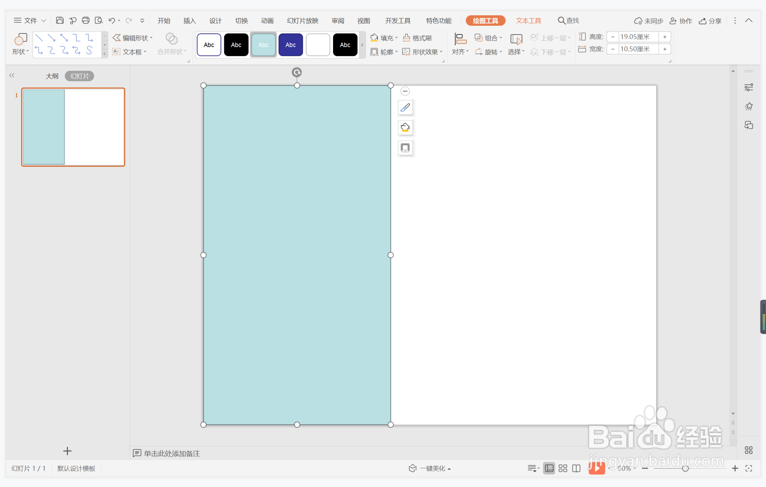Click the Print icon
Viewport: 766px width, 487px height.
pyautogui.click(x=86, y=21)
